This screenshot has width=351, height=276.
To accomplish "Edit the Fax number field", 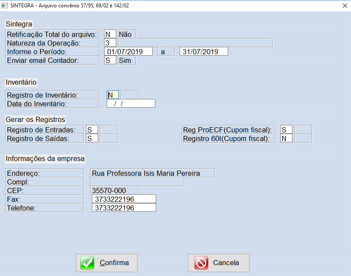I will [124, 199].
